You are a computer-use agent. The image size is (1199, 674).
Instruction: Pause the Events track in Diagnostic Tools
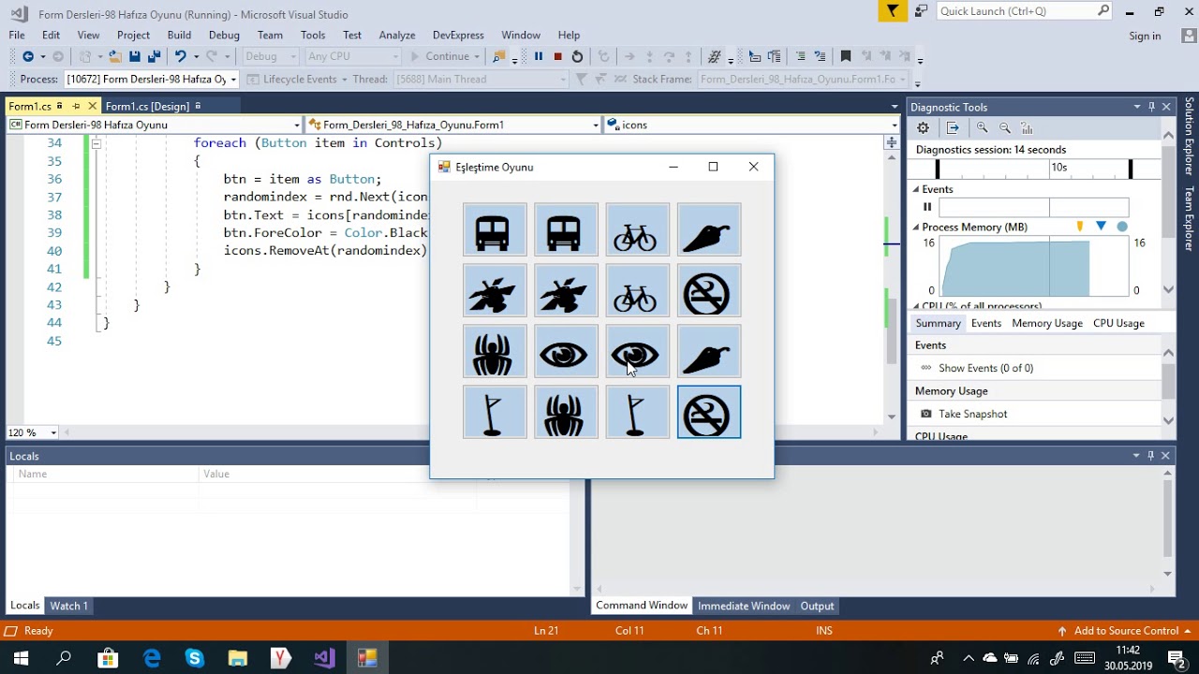(x=927, y=207)
